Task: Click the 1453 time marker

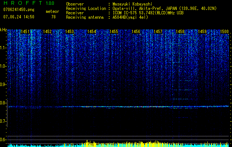Action: point(69,32)
